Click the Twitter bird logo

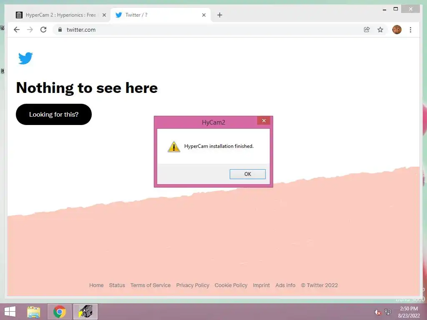[x=25, y=58]
